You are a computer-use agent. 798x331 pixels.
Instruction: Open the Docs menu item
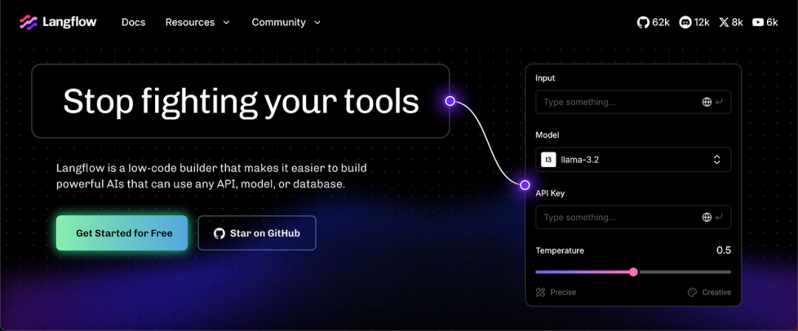click(133, 22)
